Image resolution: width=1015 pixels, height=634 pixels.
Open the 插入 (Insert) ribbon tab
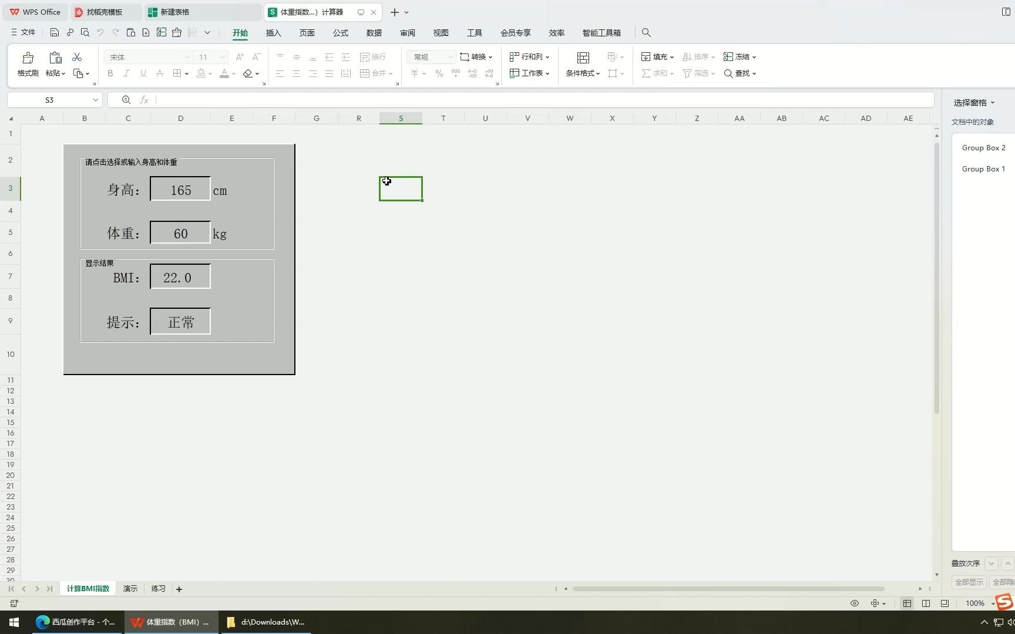pyautogui.click(x=274, y=33)
